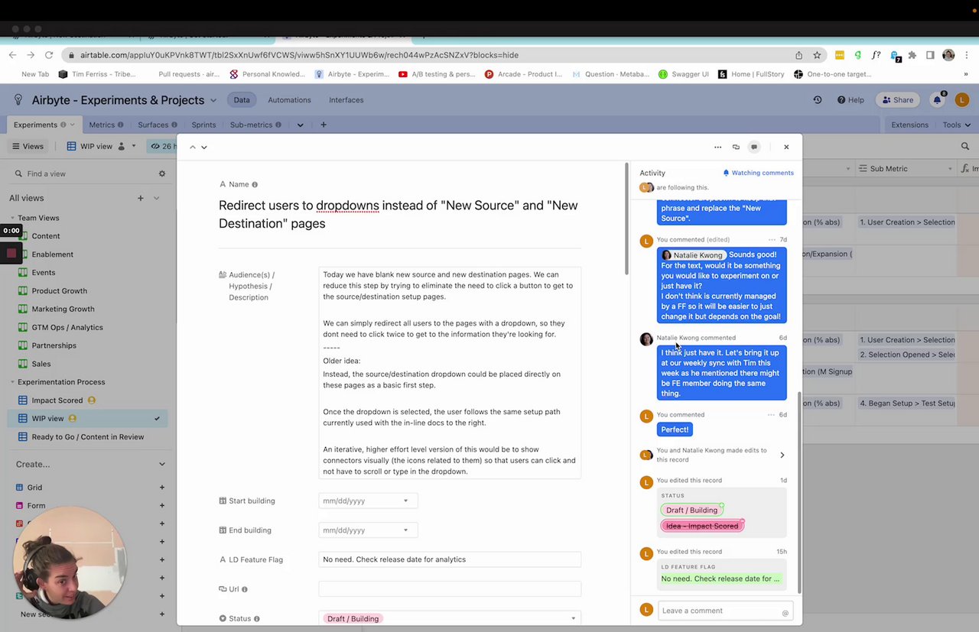The width and height of the screenshot is (979, 632).
Task: Open the Status field dropdown
Action: pyautogui.click(x=450, y=618)
